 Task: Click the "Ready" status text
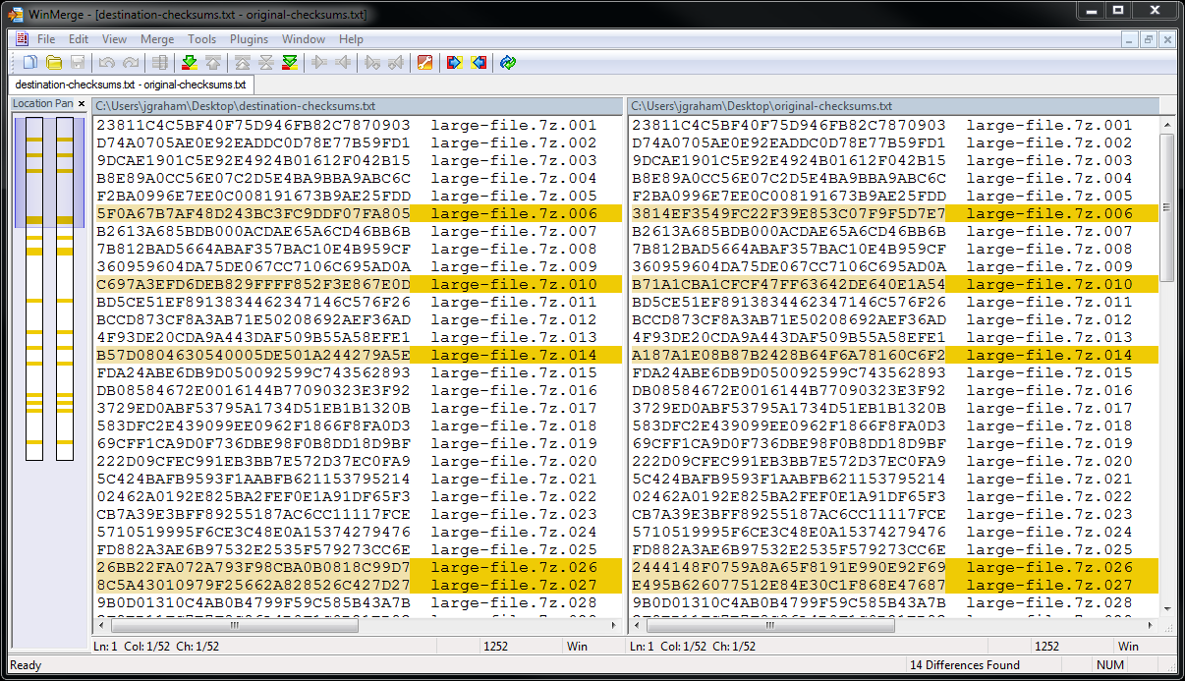(26, 665)
